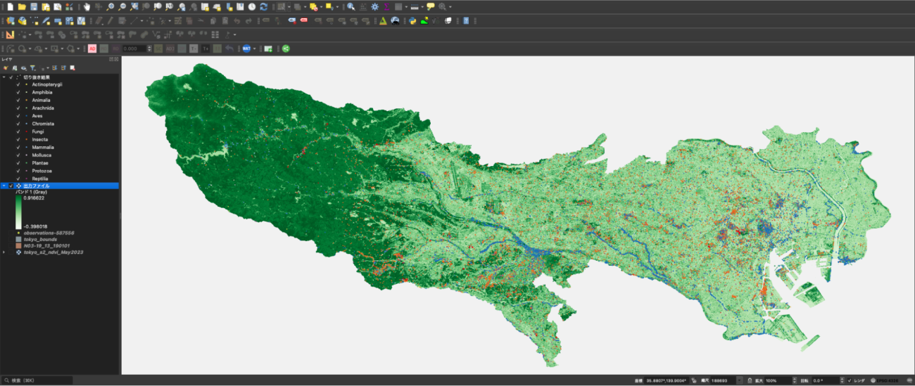Click the Refresh map icon

pos(263,6)
